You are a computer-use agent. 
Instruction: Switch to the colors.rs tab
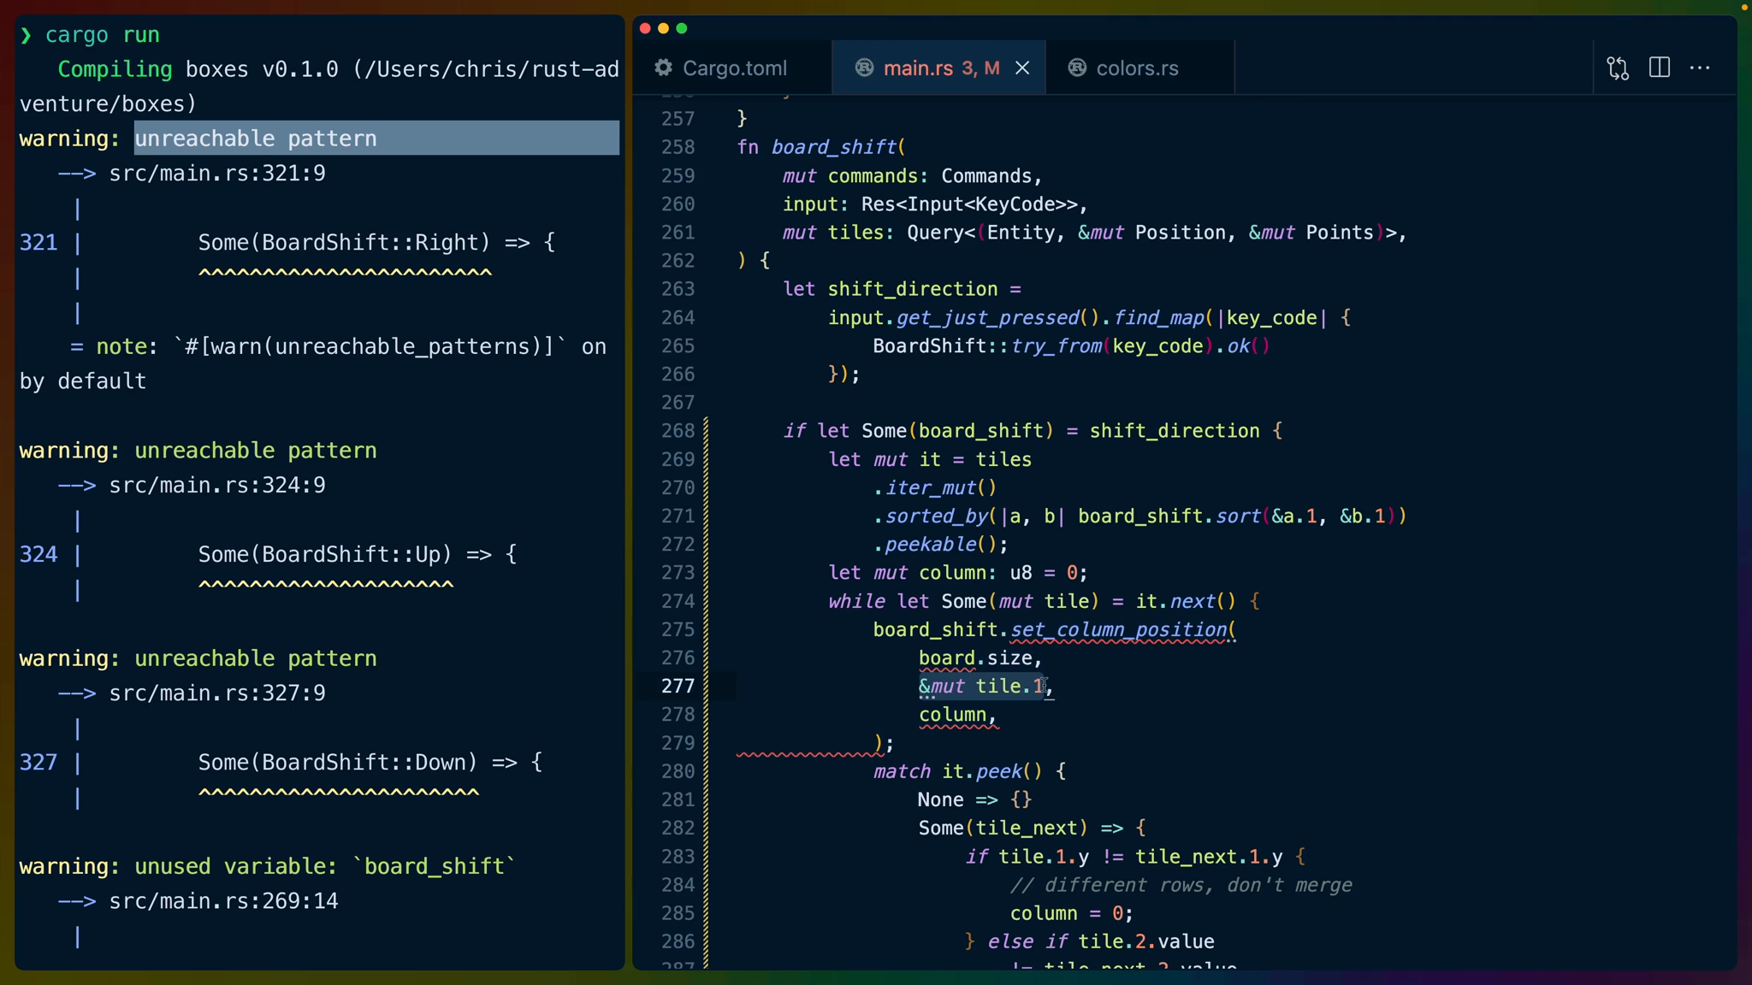click(x=1139, y=68)
